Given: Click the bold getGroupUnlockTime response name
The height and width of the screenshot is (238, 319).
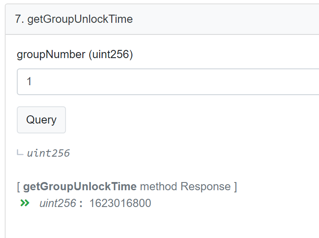Looking at the screenshot, I should 80,186.
